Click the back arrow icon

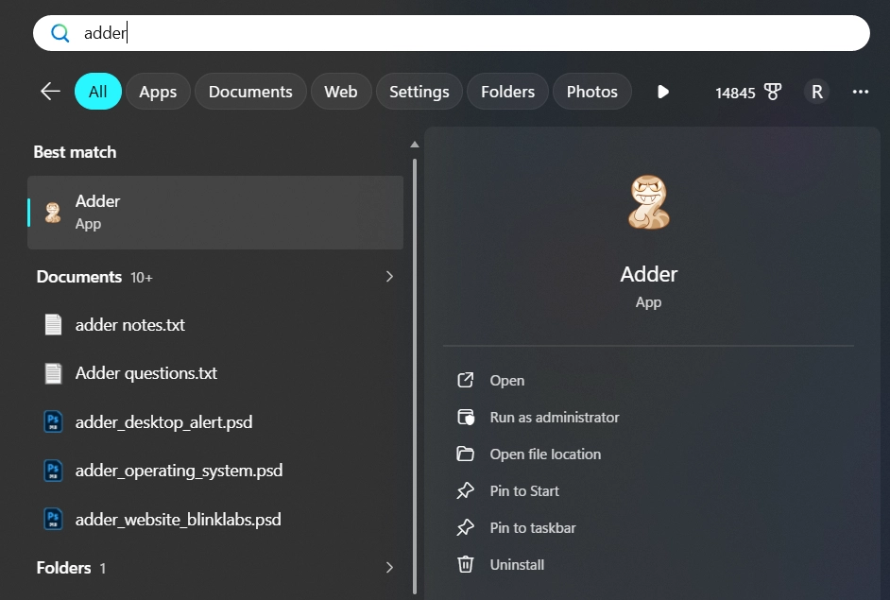point(50,92)
